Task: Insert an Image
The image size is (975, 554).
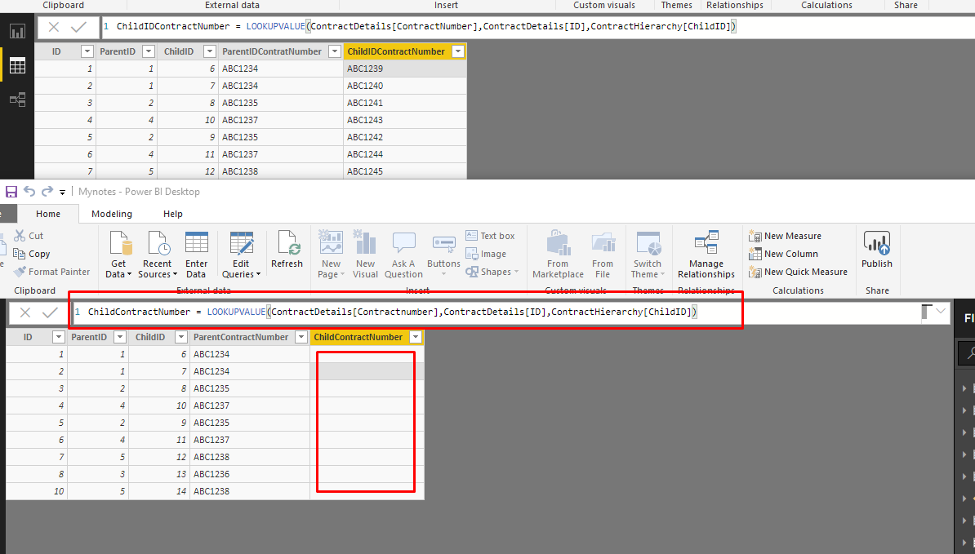Action: point(486,254)
